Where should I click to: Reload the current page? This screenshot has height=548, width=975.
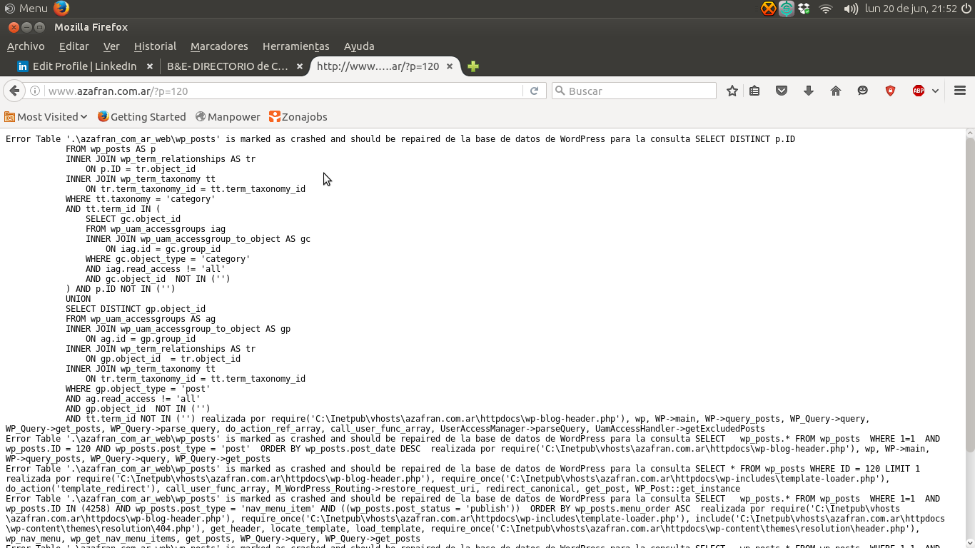pos(534,91)
